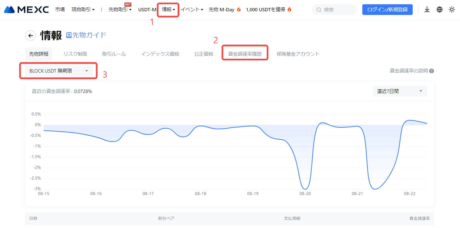This screenshot has width=460, height=228.
Task: Click the MEXC logo
Action: click(26, 10)
